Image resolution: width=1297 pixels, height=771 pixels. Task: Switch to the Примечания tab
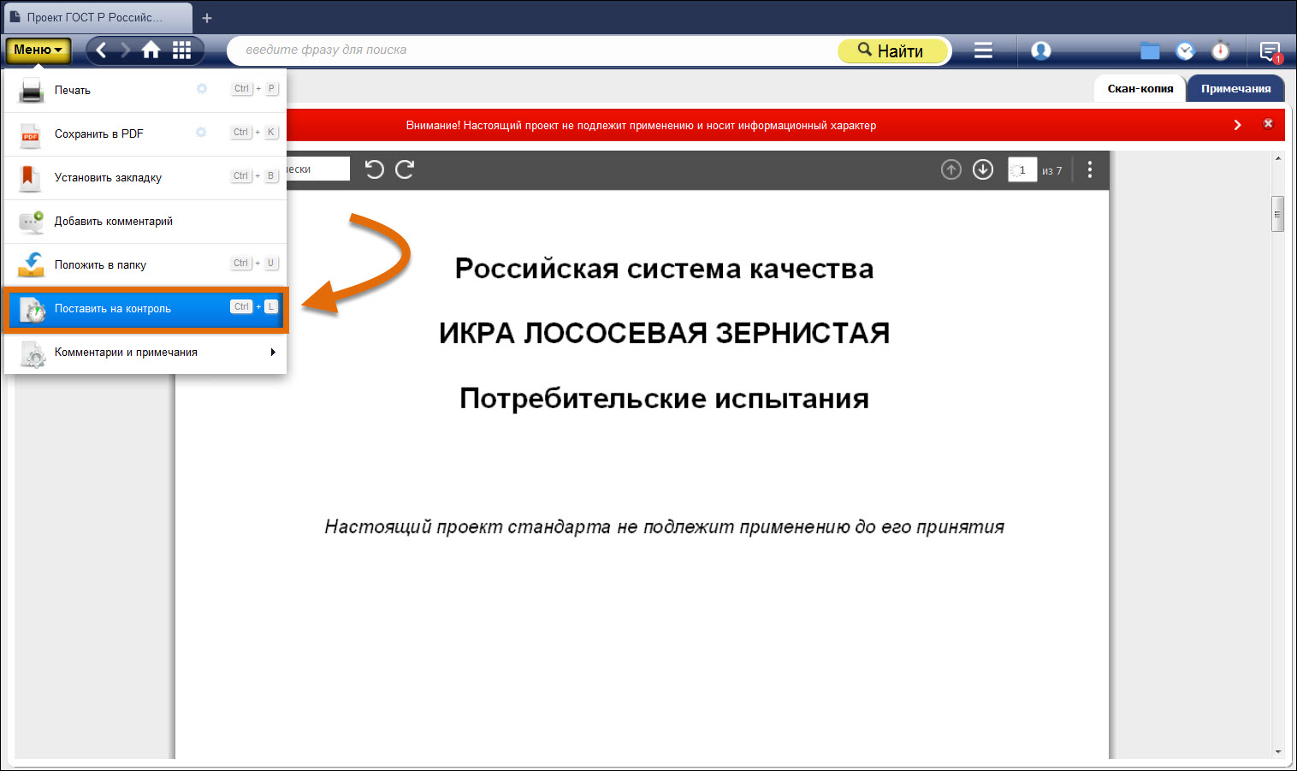pyautogui.click(x=1235, y=88)
